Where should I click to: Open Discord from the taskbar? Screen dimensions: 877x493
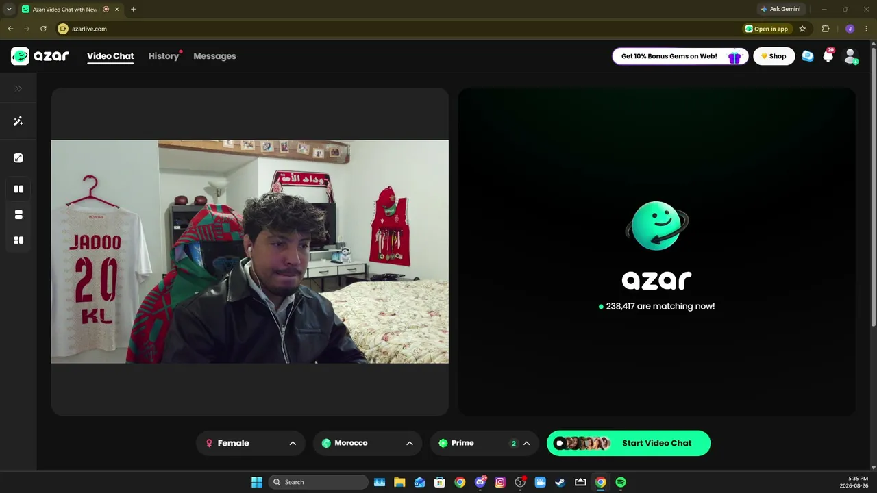pos(480,482)
